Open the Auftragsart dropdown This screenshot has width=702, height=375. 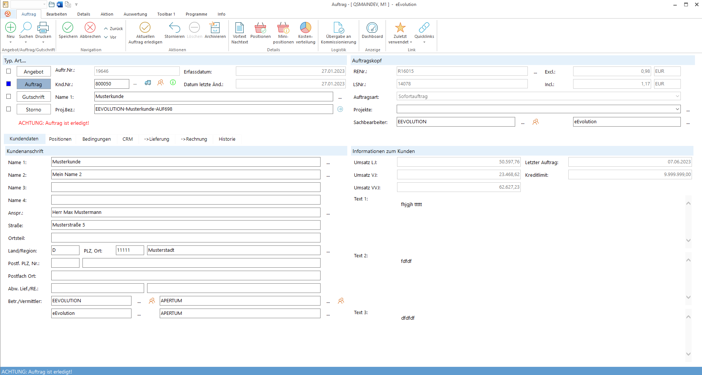pyautogui.click(x=677, y=97)
